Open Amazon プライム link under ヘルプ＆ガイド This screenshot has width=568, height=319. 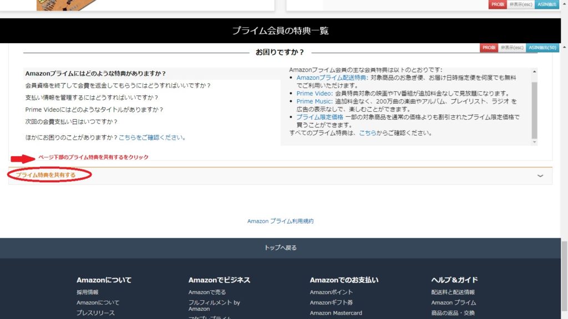pos(454,302)
